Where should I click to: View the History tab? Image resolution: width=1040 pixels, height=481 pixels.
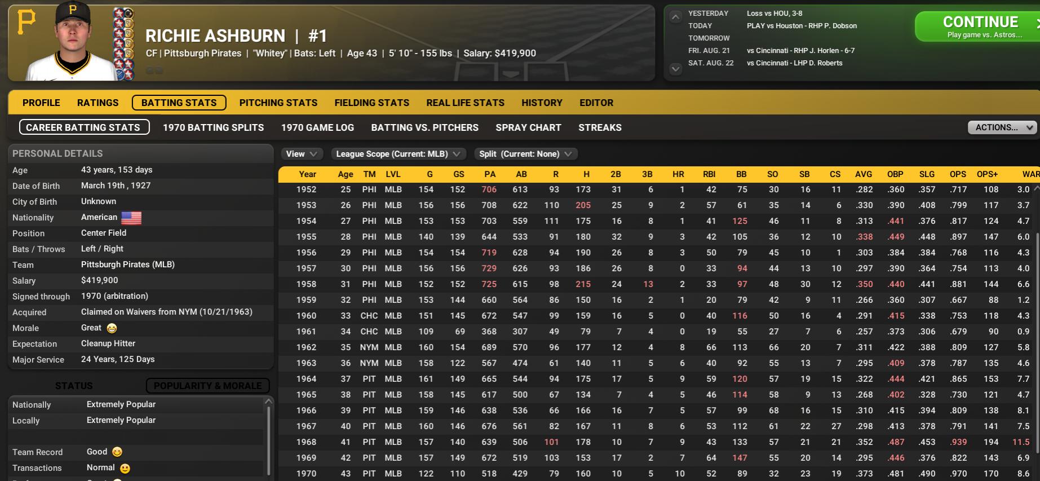(x=542, y=103)
